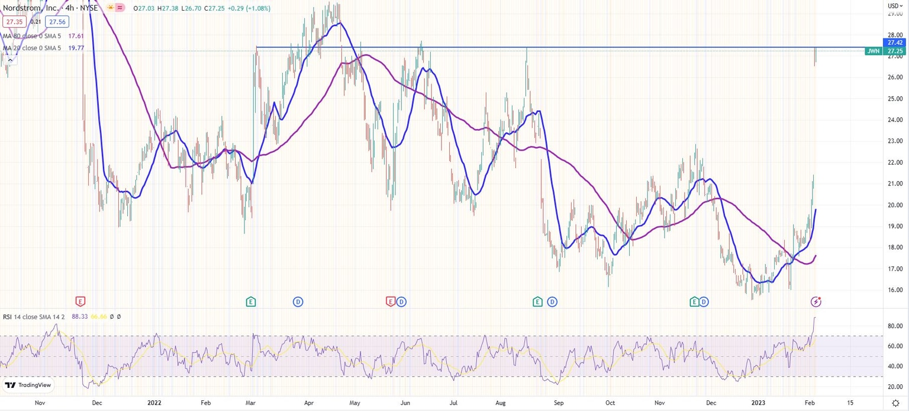The image size is (909, 411).
Task: Click the dividend marker in early June
Action: tap(401, 302)
